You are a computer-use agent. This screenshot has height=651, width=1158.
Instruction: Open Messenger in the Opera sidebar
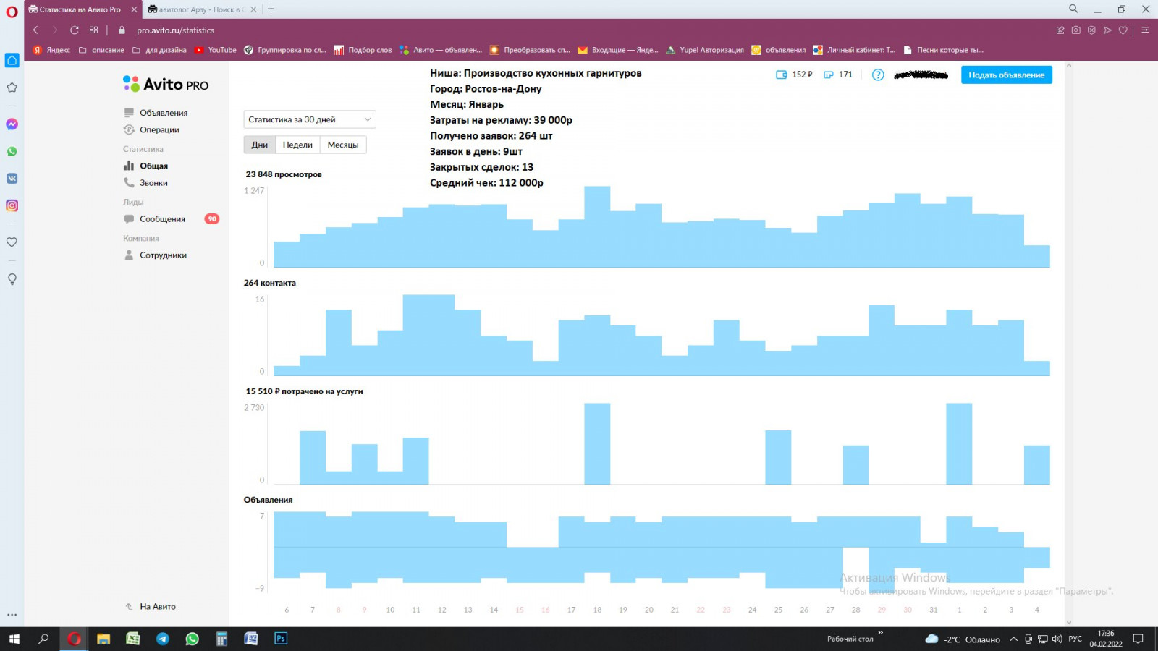coord(12,124)
